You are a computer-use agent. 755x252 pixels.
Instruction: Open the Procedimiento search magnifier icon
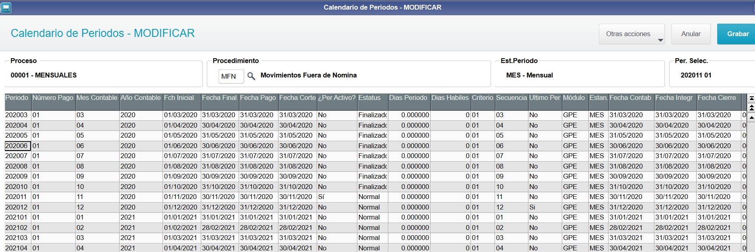pos(251,76)
